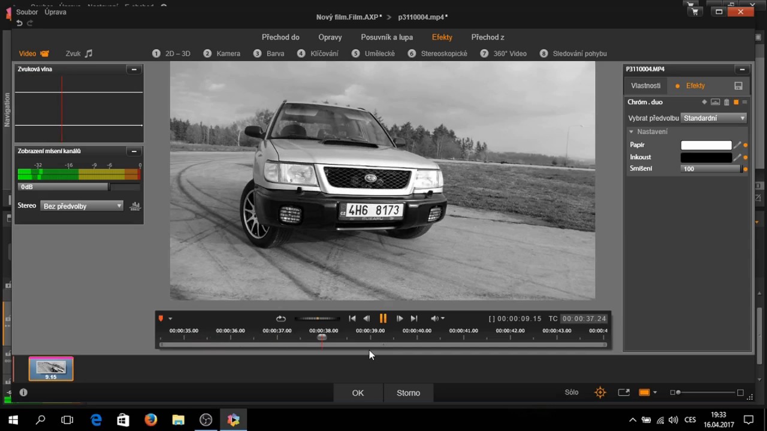The image size is (767, 431).
Task: Open the Action Center notification icon
Action: tap(748, 420)
